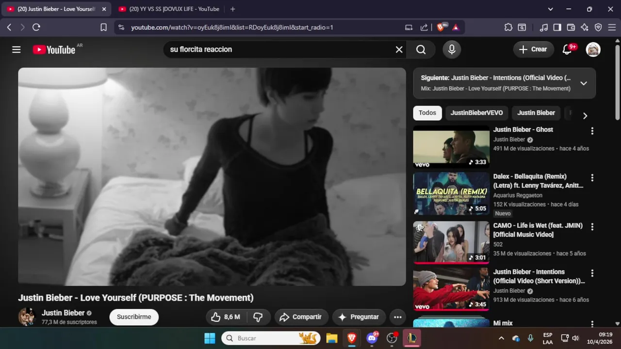The height and width of the screenshot is (349, 621).
Task: Open options for Dalex - Bellaquita video
Action: pos(592,178)
